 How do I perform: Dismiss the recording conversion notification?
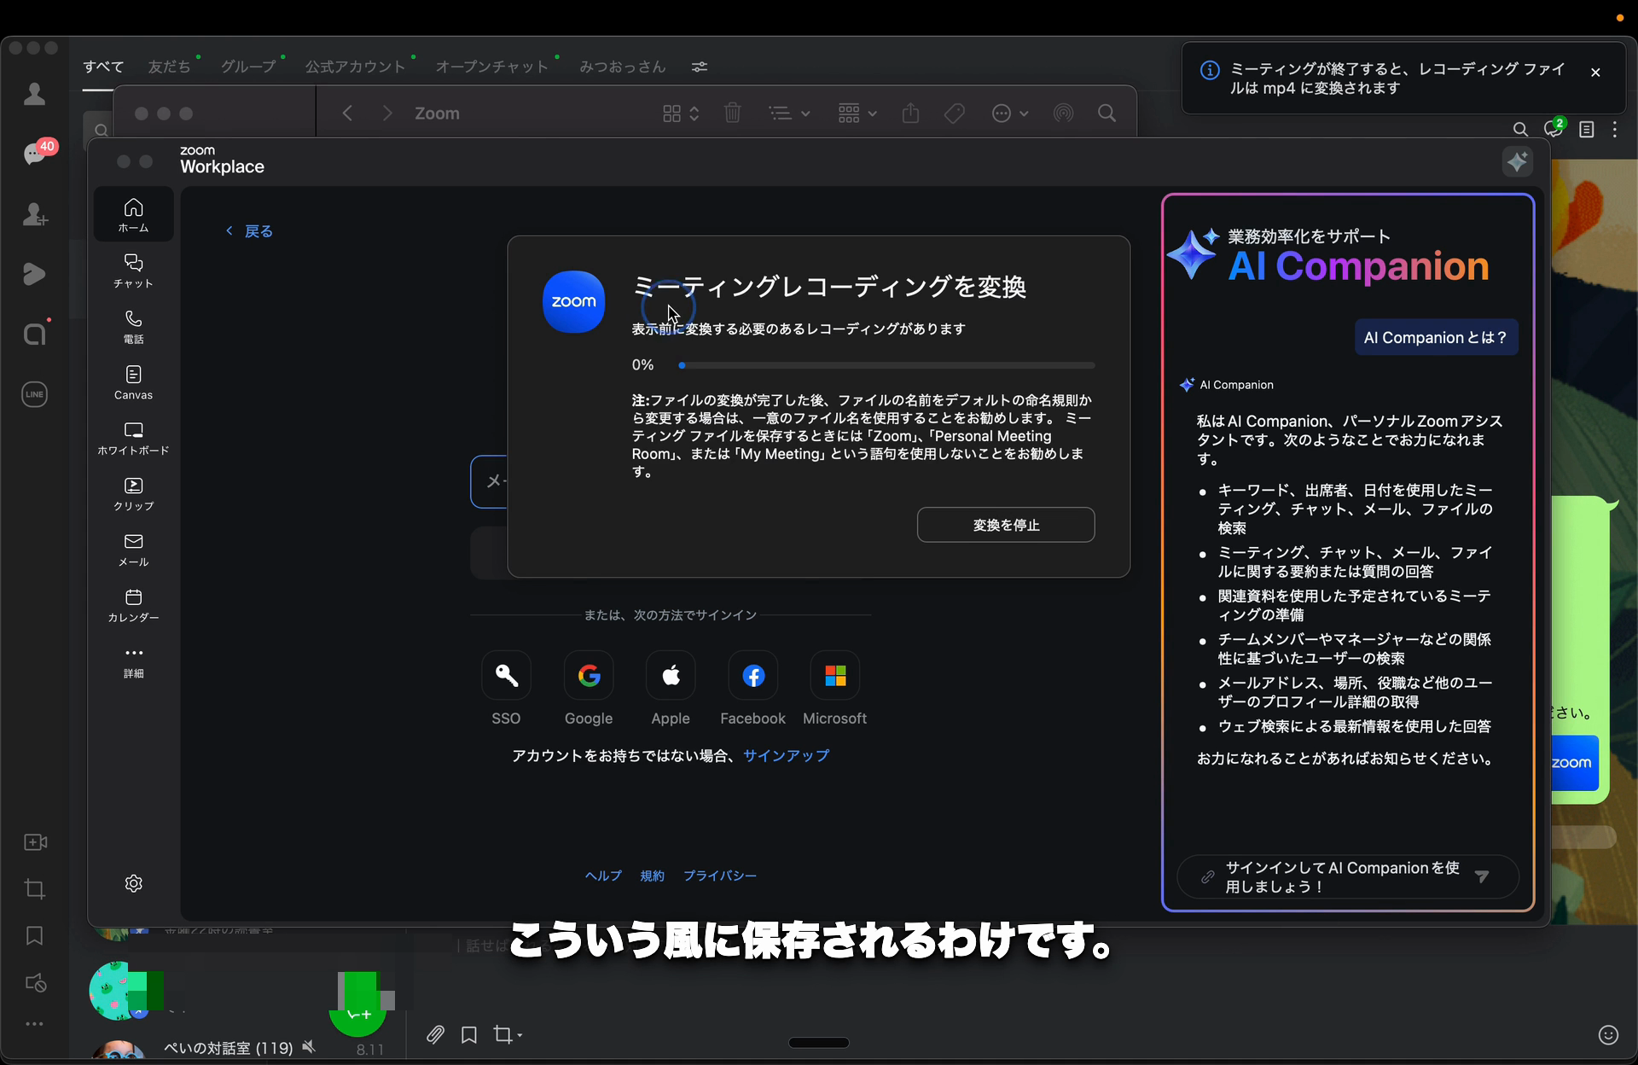[1595, 73]
